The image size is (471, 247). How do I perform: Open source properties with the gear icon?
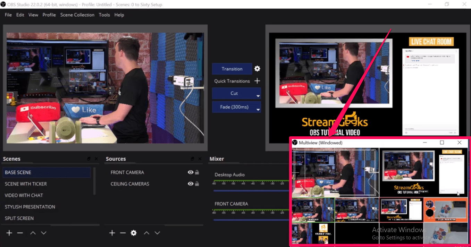134,233
